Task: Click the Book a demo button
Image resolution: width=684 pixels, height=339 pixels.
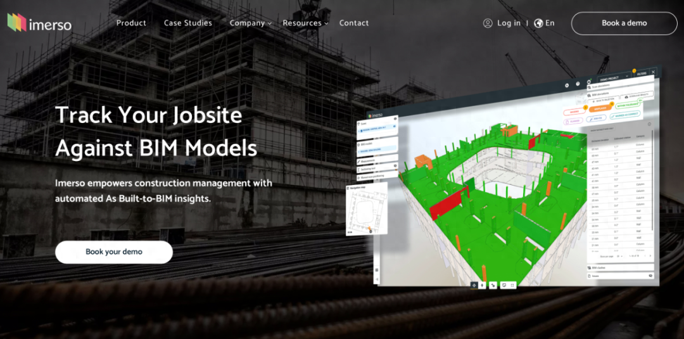Action: (624, 23)
